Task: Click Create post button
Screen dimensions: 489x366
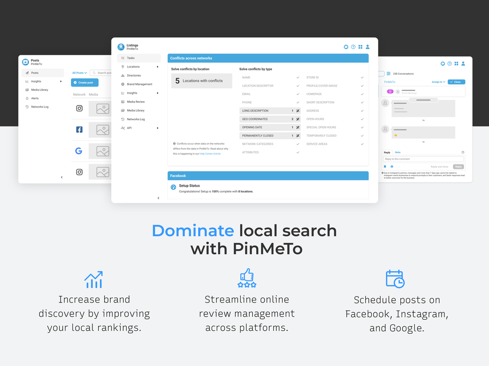Action: pos(85,83)
